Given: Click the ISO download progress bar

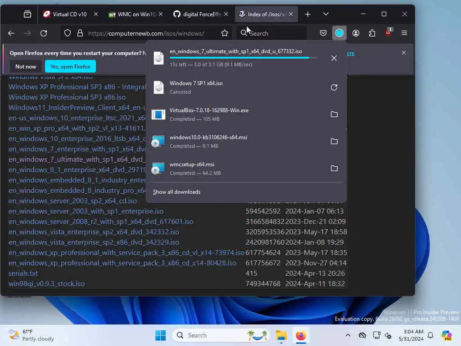Looking at the screenshot, I should [243, 58].
